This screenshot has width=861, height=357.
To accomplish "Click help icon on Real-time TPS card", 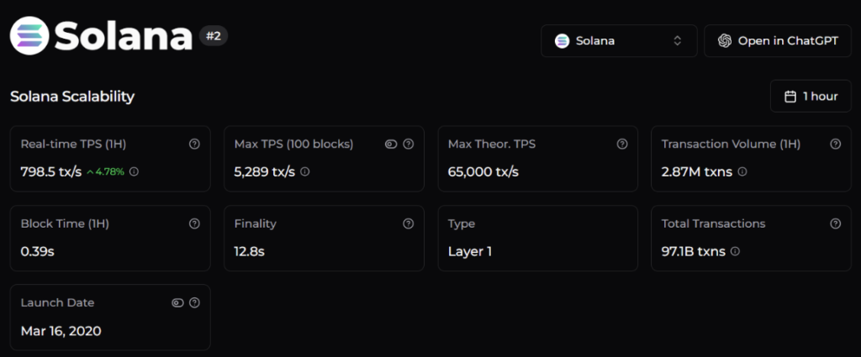I will coord(194,144).
